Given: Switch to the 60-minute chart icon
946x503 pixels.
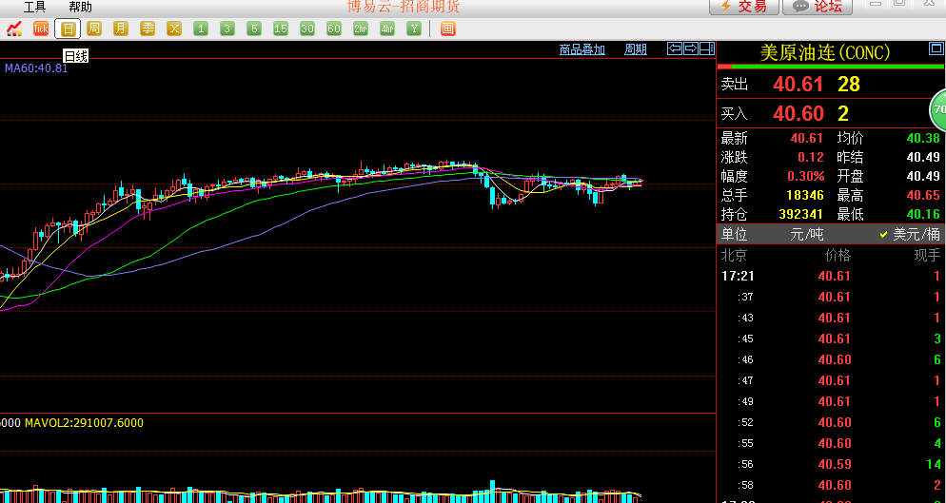Looking at the screenshot, I should tap(334, 29).
